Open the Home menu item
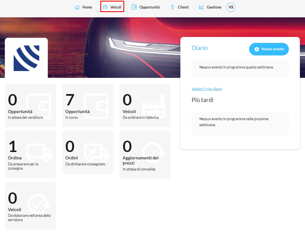 (x=83, y=7)
